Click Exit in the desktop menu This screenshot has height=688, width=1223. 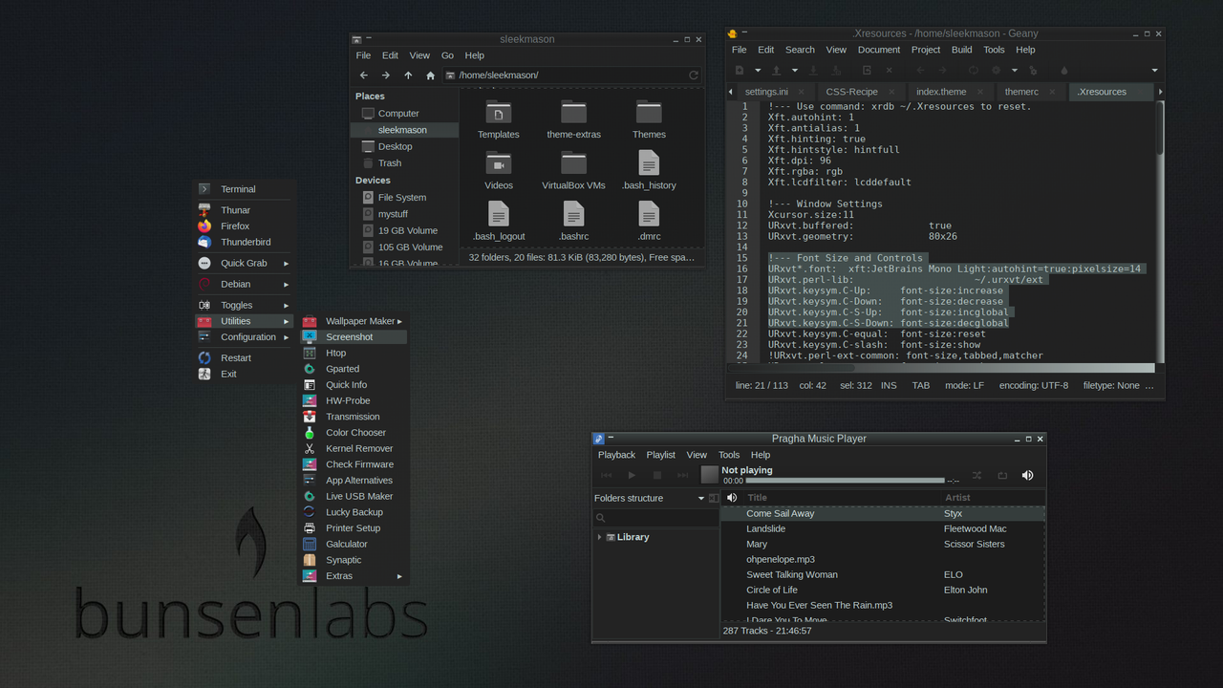pyautogui.click(x=244, y=374)
